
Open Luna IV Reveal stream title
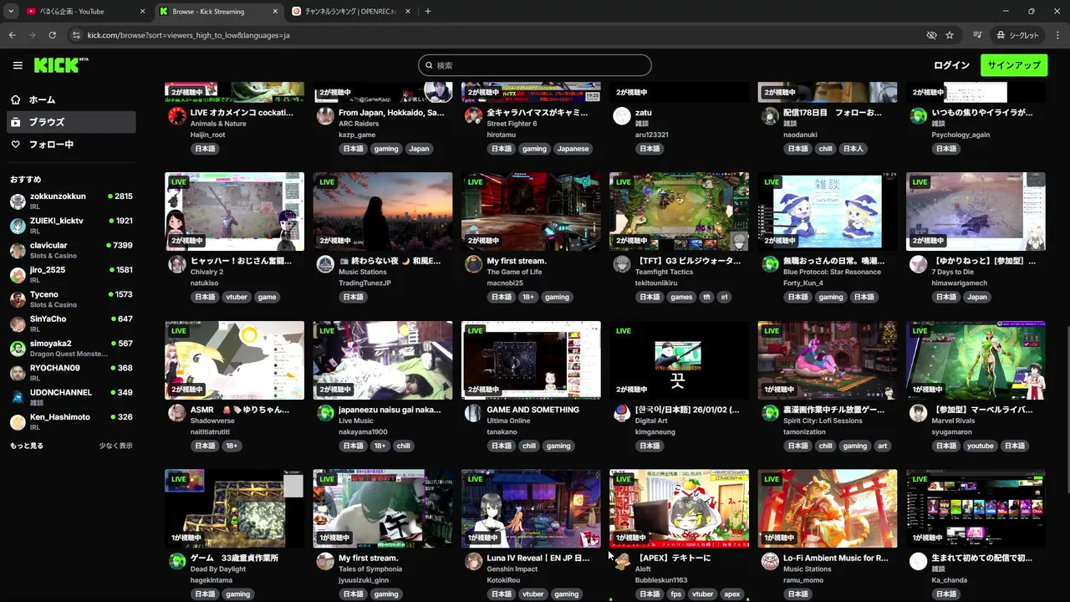pos(538,558)
